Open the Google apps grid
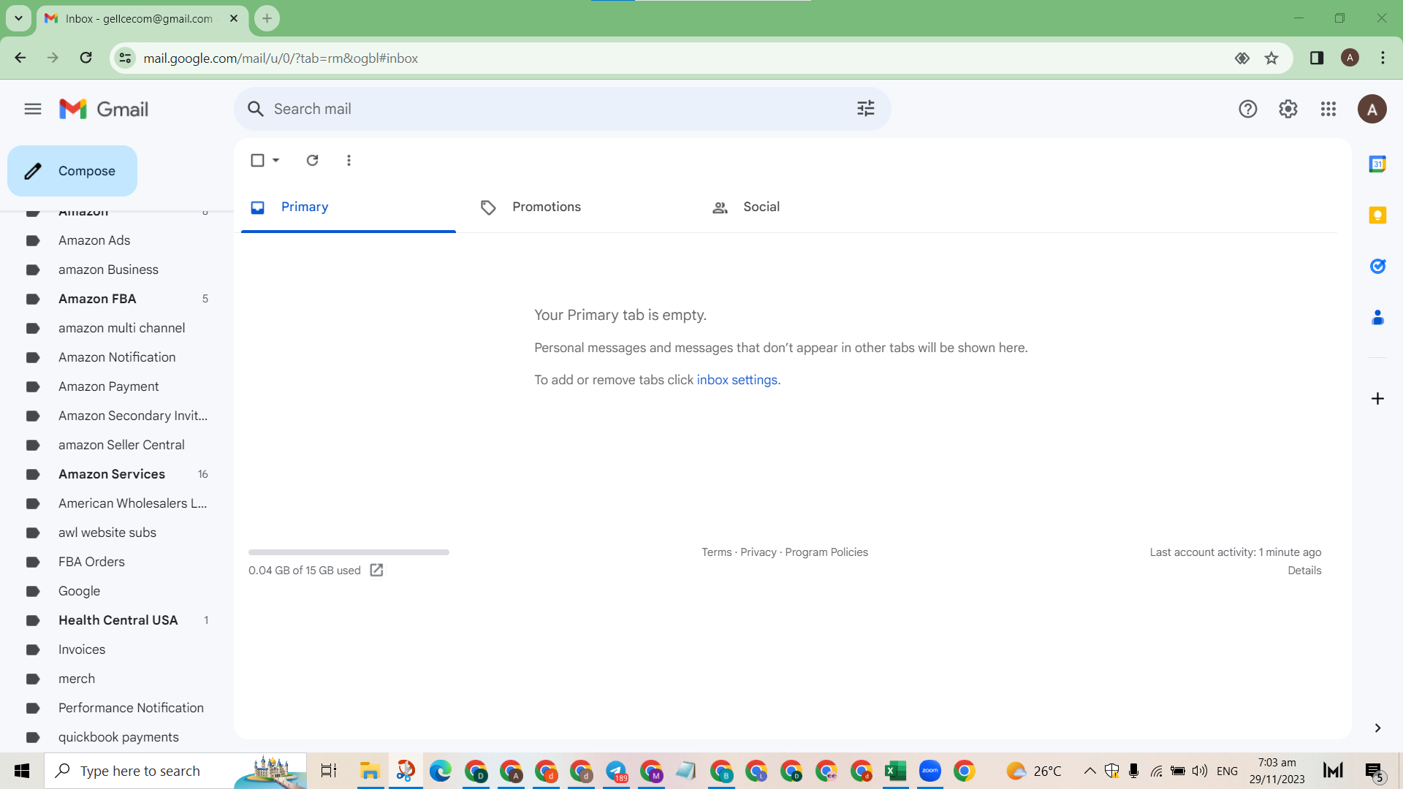This screenshot has height=789, width=1403. 1328,110
